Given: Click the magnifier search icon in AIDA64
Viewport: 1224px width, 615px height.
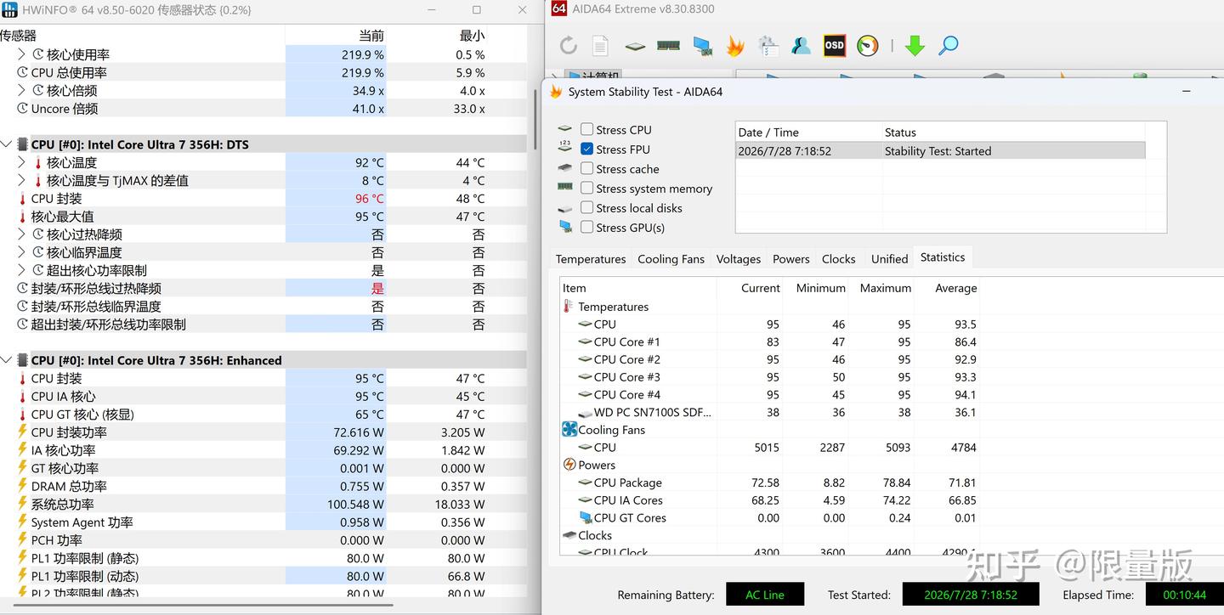Looking at the screenshot, I should (x=949, y=46).
